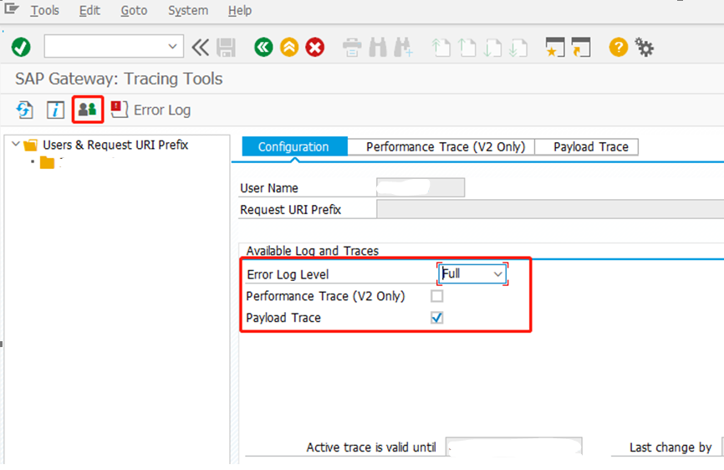Click the Previous Page icon

pos(467,48)
